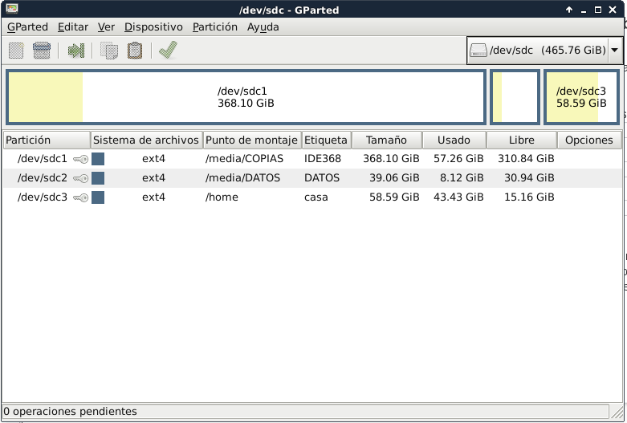Click the Punto de montaje column header
Screen dimensions: 627x423
click(x=252, y=140)
